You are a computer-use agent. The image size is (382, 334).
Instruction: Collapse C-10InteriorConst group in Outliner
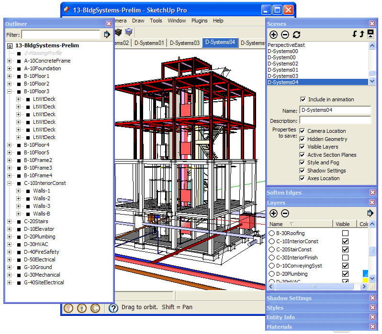(9, 183)
